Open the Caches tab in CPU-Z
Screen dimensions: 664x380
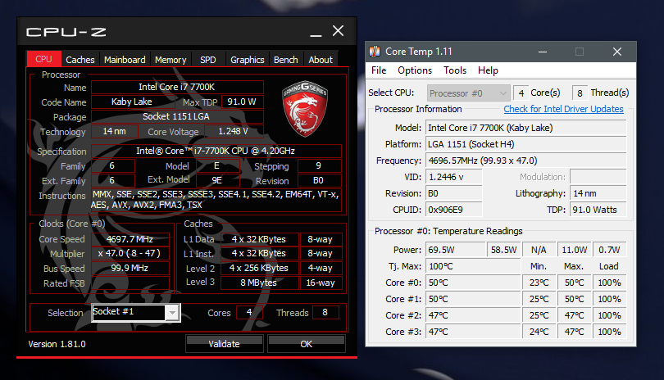tap(80, 60)
